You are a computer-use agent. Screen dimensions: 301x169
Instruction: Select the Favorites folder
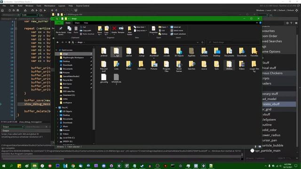pyautogui.click(x=254, y=52)
